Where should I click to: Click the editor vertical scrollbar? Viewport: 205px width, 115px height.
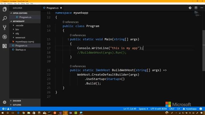204,50
